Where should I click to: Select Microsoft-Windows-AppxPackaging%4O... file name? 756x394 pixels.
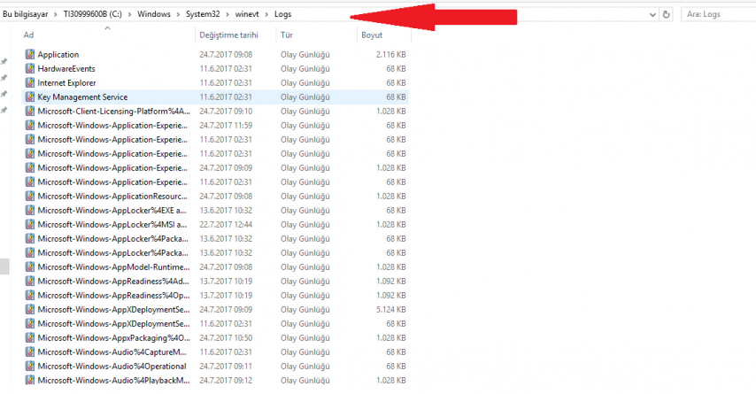tap(114, 337)
